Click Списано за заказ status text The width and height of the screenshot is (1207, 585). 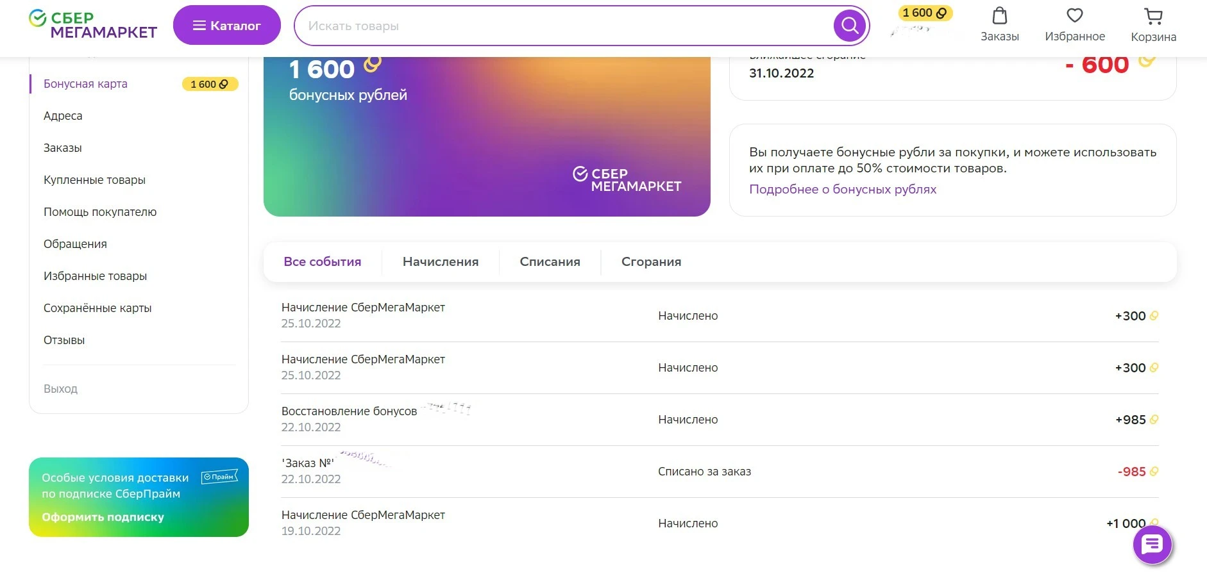point(704,472)
